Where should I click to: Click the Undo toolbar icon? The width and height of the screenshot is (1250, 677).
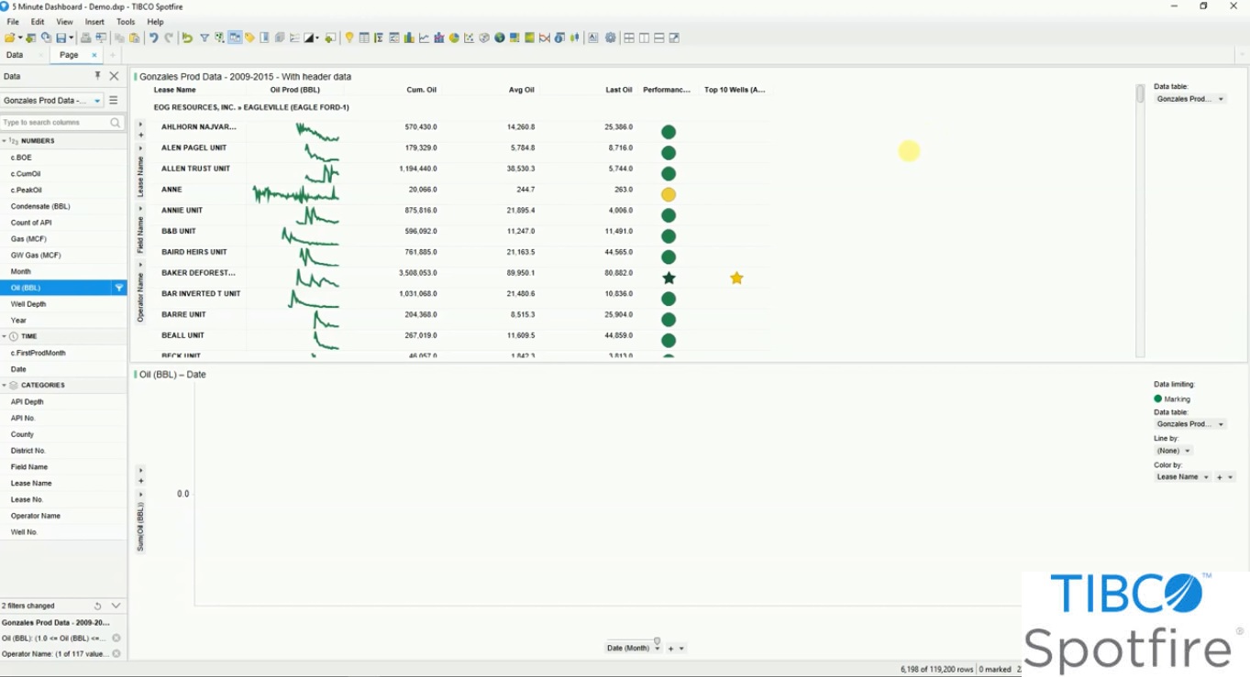(x=153, y=38)
